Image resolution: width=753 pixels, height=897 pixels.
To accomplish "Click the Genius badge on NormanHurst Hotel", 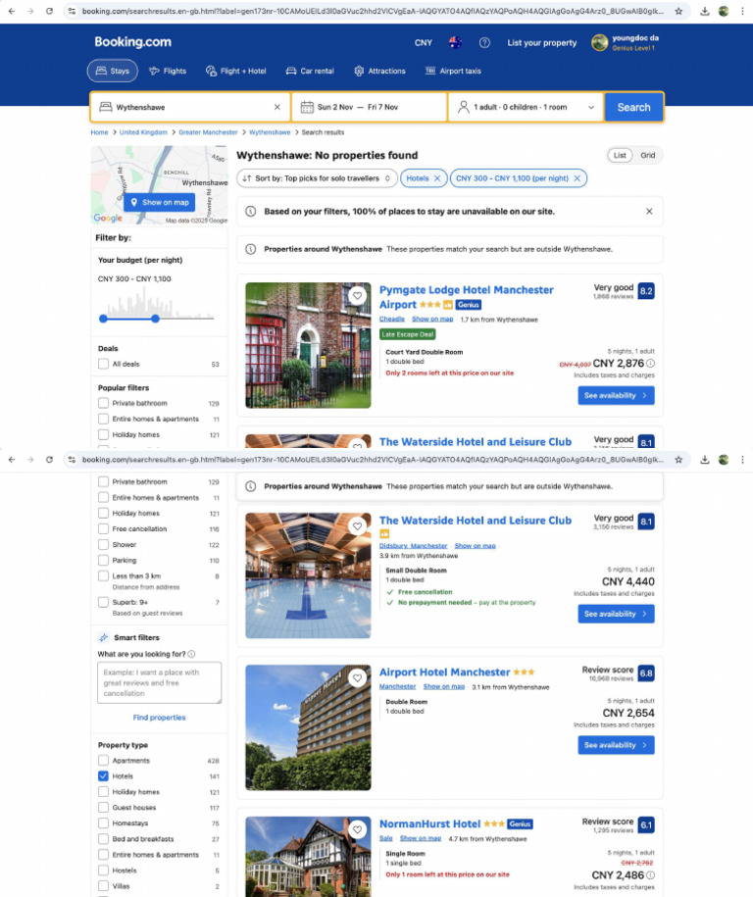I will [x=520, y=824].
